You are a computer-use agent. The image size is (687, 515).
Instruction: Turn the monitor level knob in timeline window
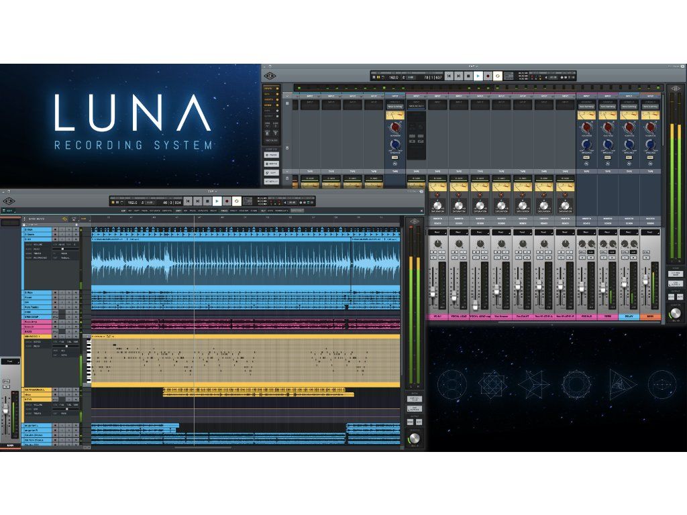(413, 439)
